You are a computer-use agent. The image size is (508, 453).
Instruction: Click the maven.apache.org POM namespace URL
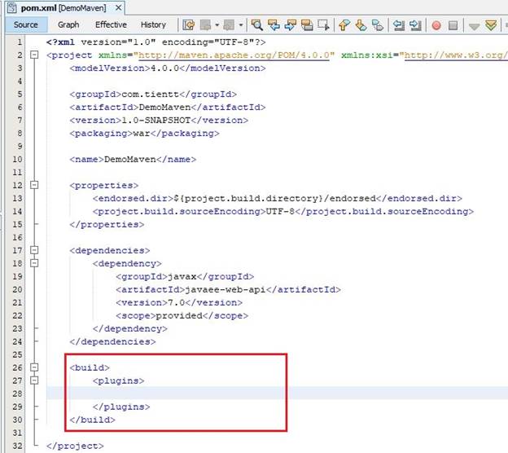[234, 55]
